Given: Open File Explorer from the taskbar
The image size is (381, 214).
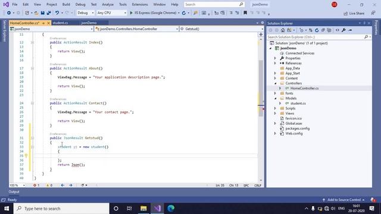Looking at the screenshot, I should (143, 209).
